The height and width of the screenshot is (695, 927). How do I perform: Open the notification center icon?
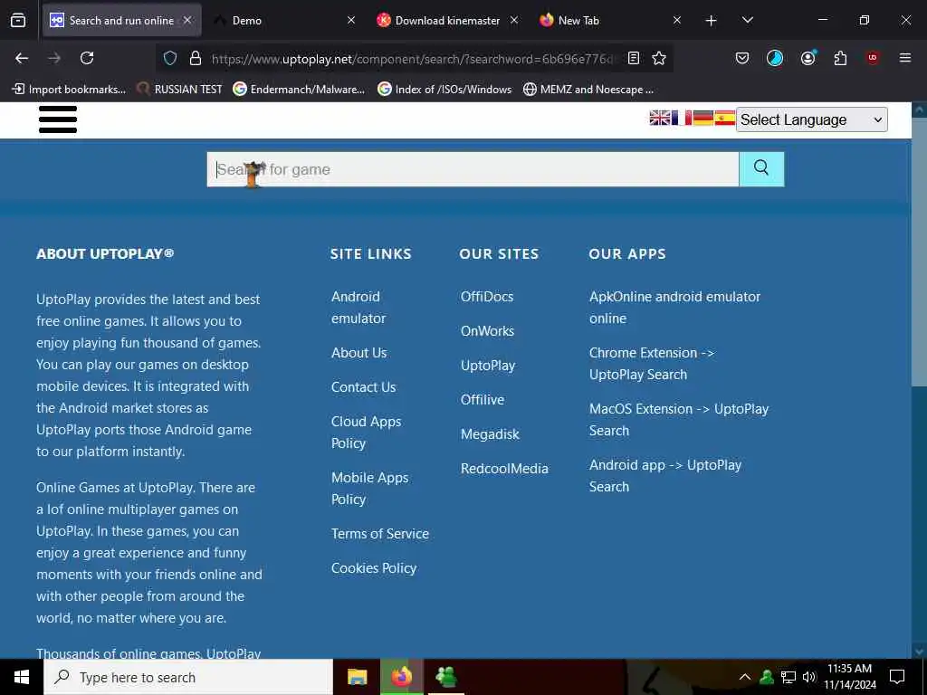897,677
